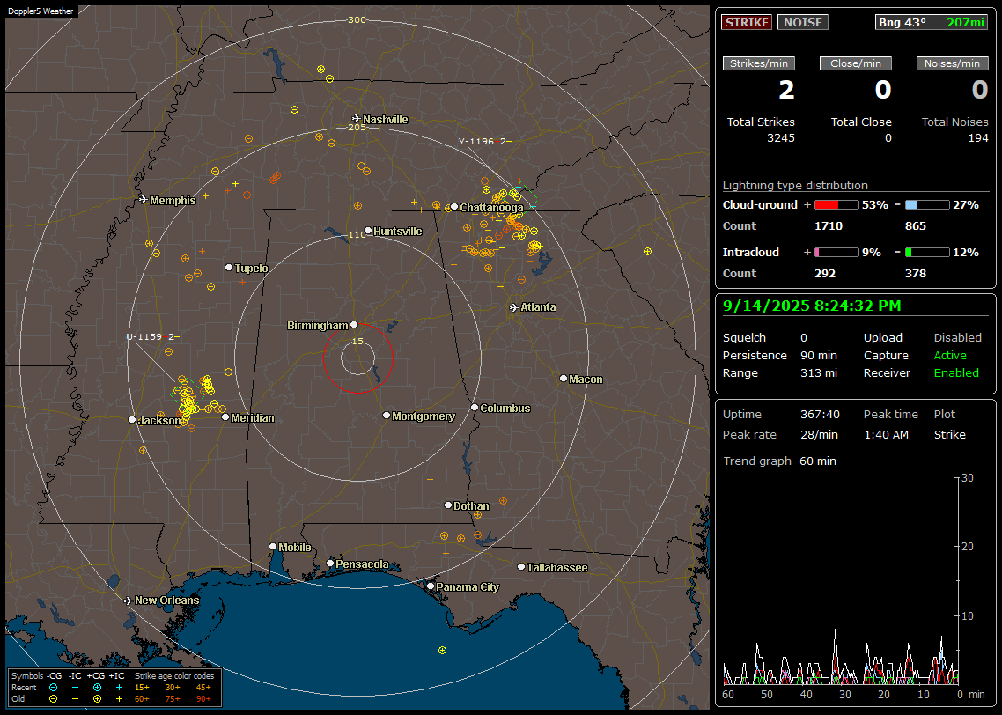Click the Nashville airport marker icon
The width and height of the screenshot is (1002, 715).
click(356, 119)
